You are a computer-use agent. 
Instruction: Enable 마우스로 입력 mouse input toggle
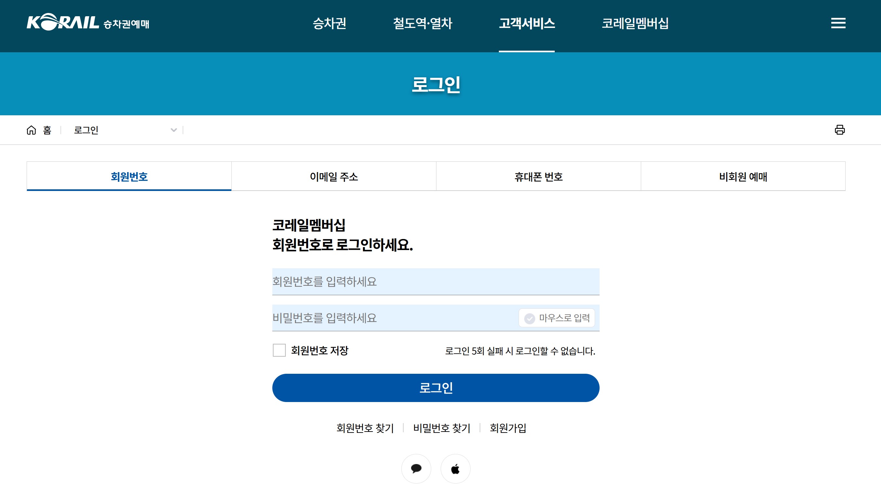click(556, 318)
